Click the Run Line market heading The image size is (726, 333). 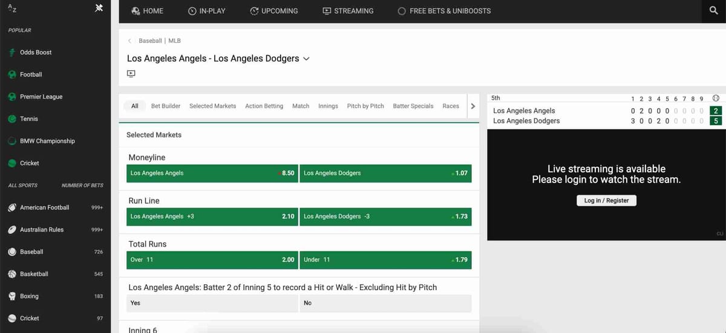tap(144, 201)
